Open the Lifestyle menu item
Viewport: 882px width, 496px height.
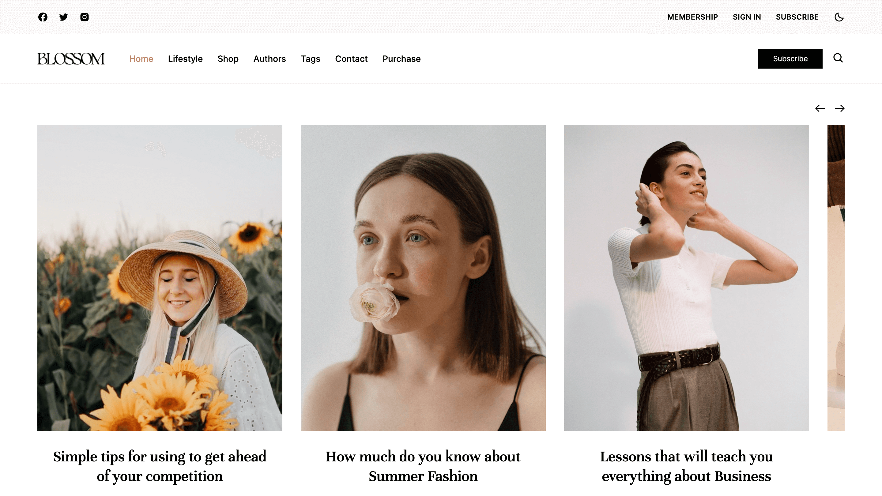point(185,59)
